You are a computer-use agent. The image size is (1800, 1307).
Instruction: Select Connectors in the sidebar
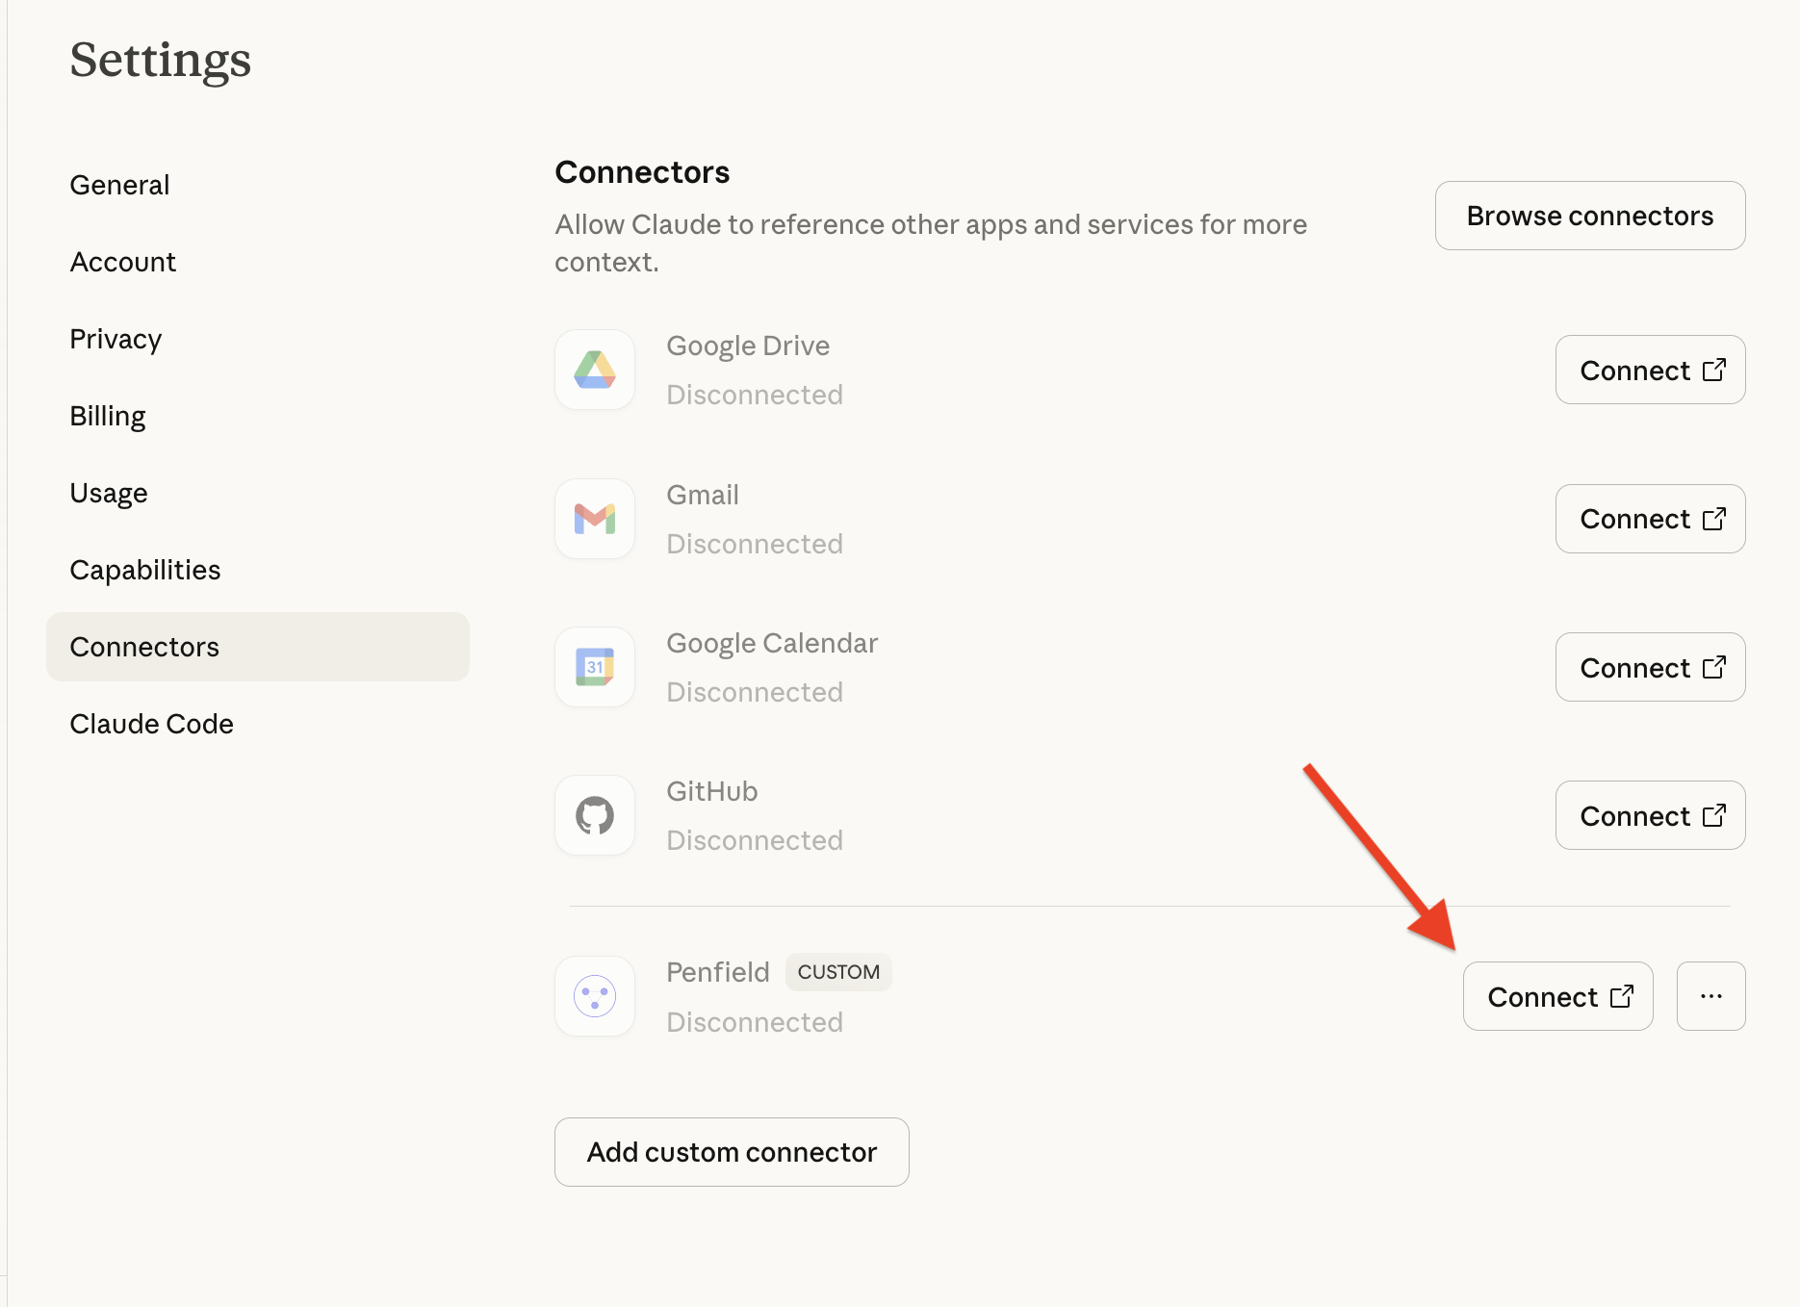[x=258, y=647]
